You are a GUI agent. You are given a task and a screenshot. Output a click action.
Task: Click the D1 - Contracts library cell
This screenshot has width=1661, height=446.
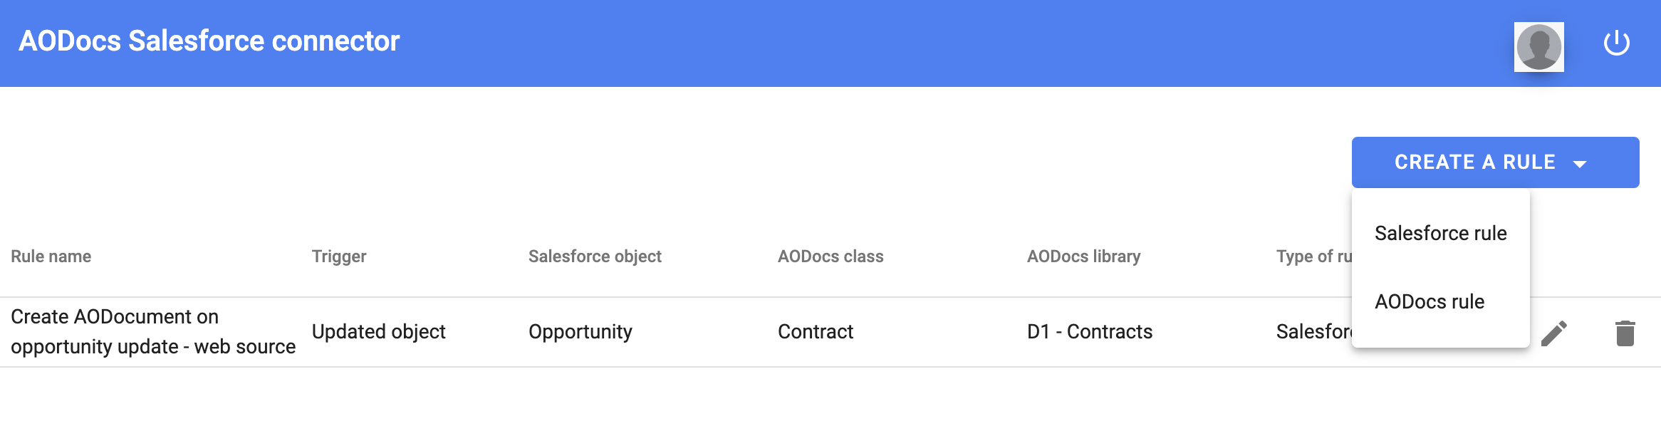[1089, 331]
